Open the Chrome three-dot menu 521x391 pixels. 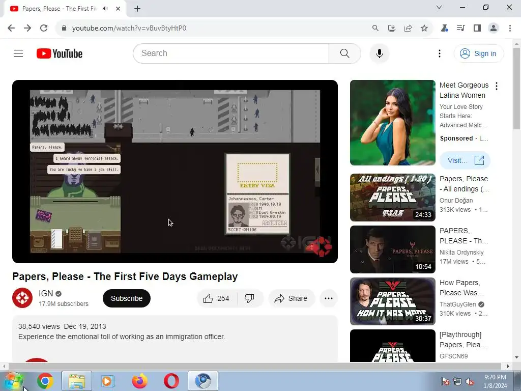click(510, 28)
